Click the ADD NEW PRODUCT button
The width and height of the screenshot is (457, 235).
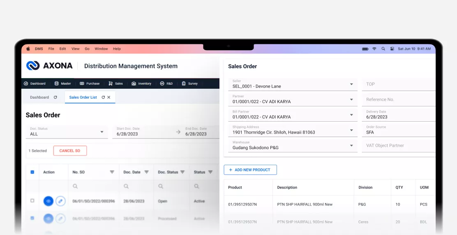[x=250, y=170]
